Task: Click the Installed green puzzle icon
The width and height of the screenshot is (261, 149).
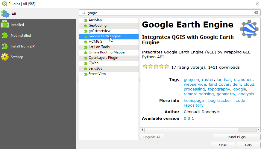Action: click(5, 24)
